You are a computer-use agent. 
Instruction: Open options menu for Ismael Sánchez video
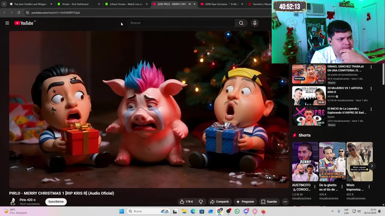tap(371, 67)
